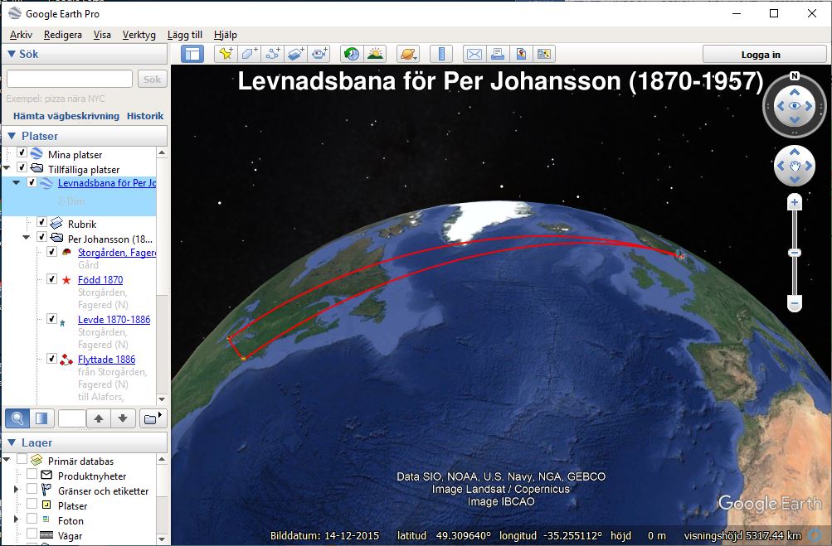The image size is (832, 546).
Task: Open the Historik link
Action: 145,116
